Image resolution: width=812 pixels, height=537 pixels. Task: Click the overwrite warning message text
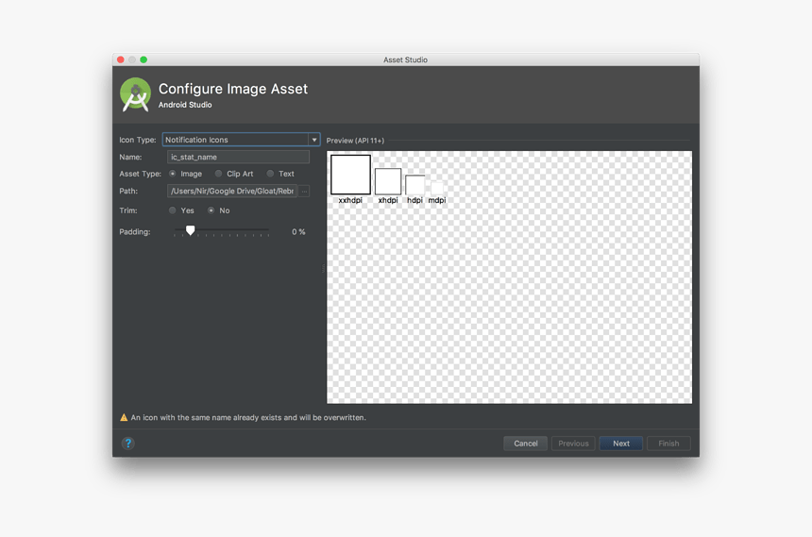pos(248,417)
